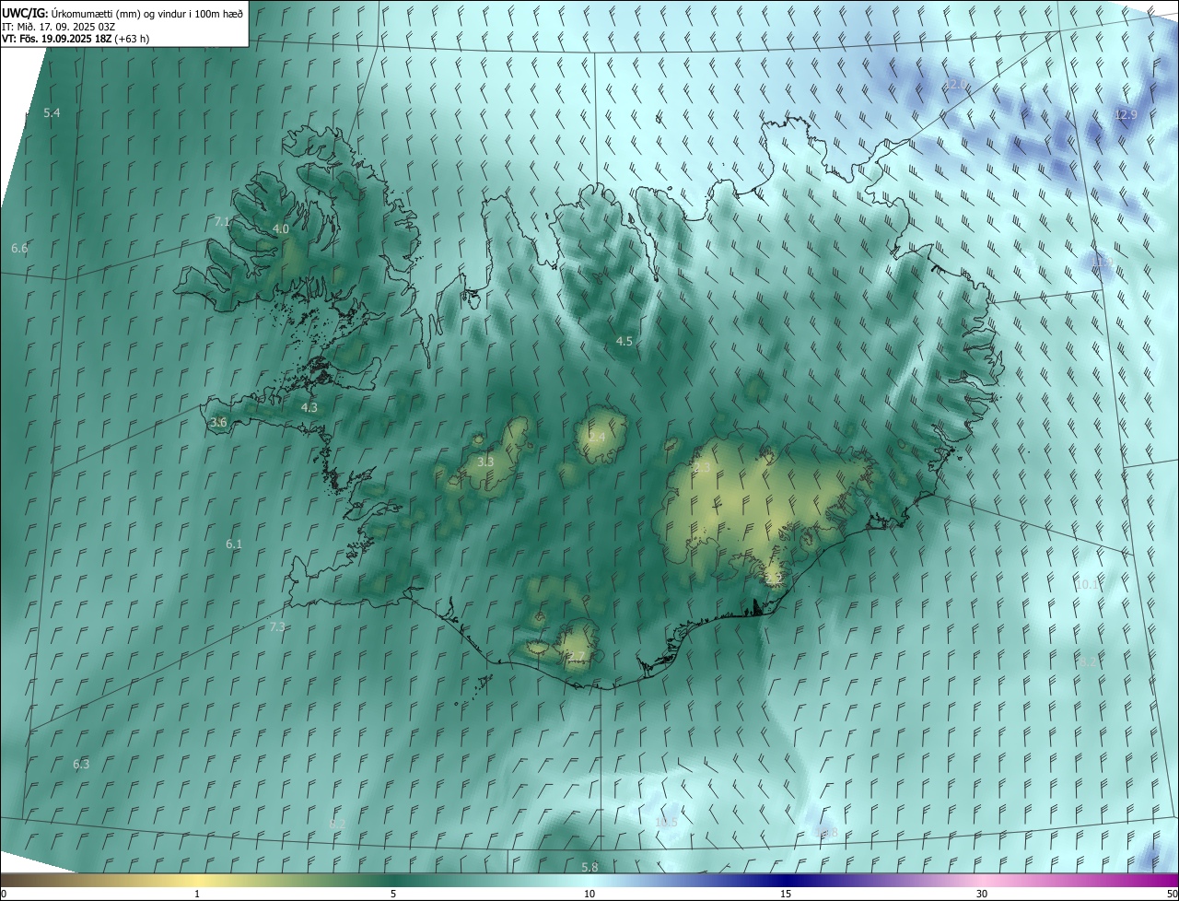The image size is (1179, 901).
Task: Click the color bar tick label 0
Action: coord(4,894)
